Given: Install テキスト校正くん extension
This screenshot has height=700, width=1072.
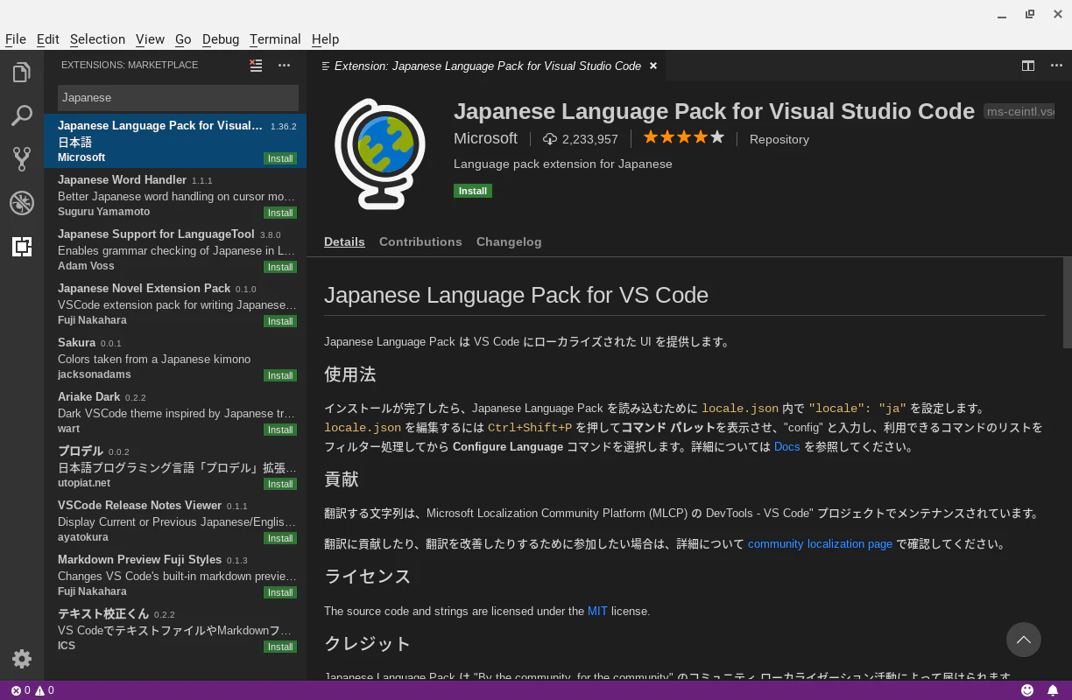Looking at the screenshot, I should click(280, 647).
